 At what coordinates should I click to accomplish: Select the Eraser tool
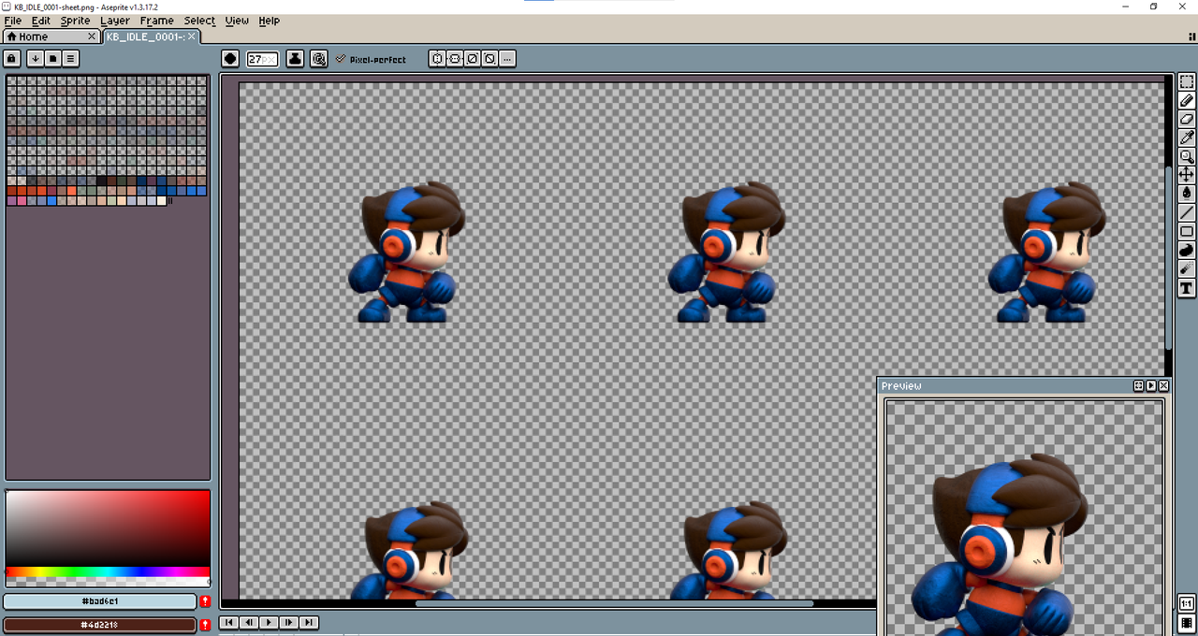1186,120
